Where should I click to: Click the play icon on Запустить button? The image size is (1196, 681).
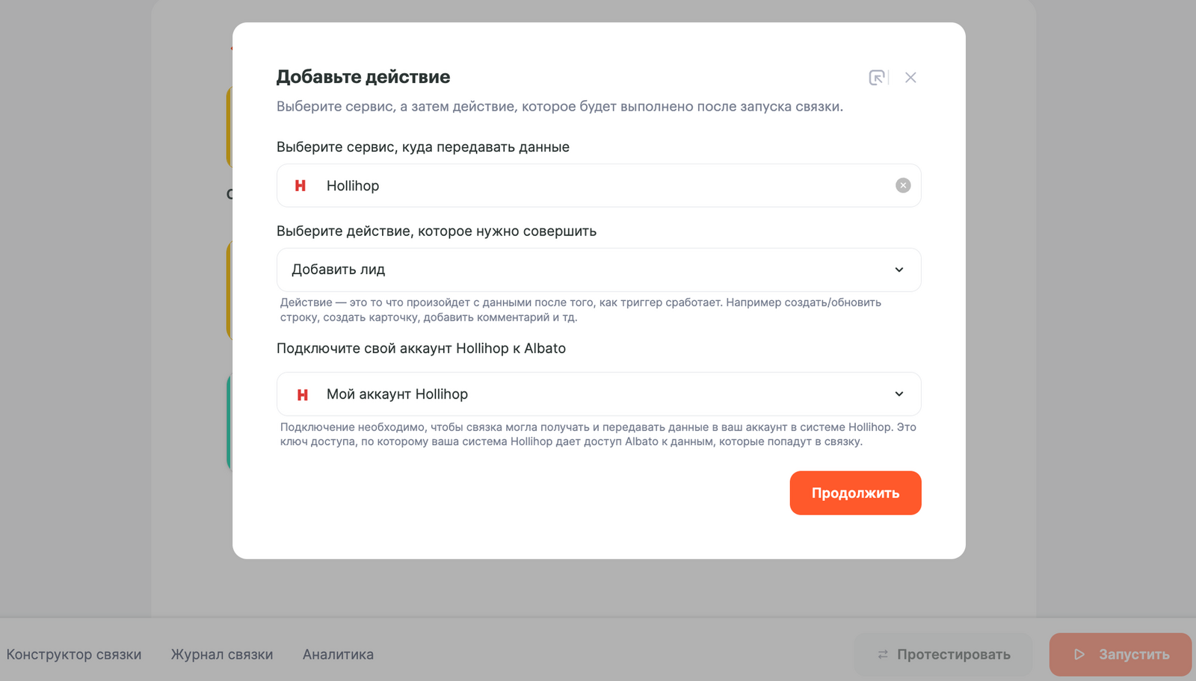[1079, 655]
